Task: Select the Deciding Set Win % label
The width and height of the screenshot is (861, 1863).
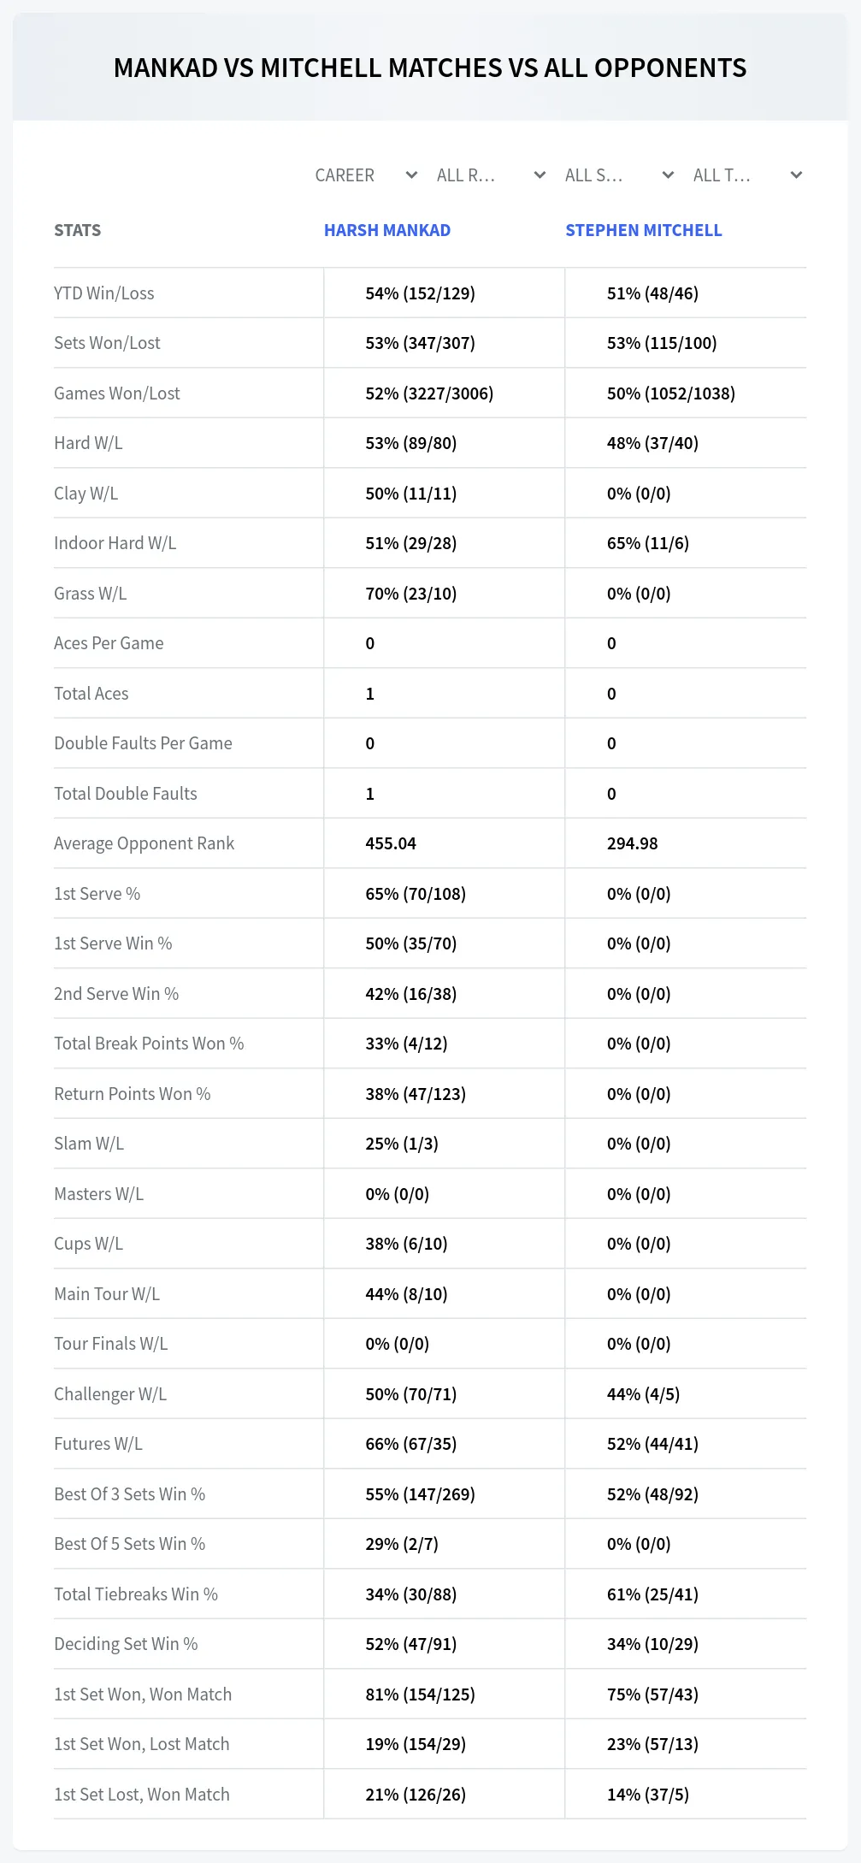Action: pos(126,1644)
